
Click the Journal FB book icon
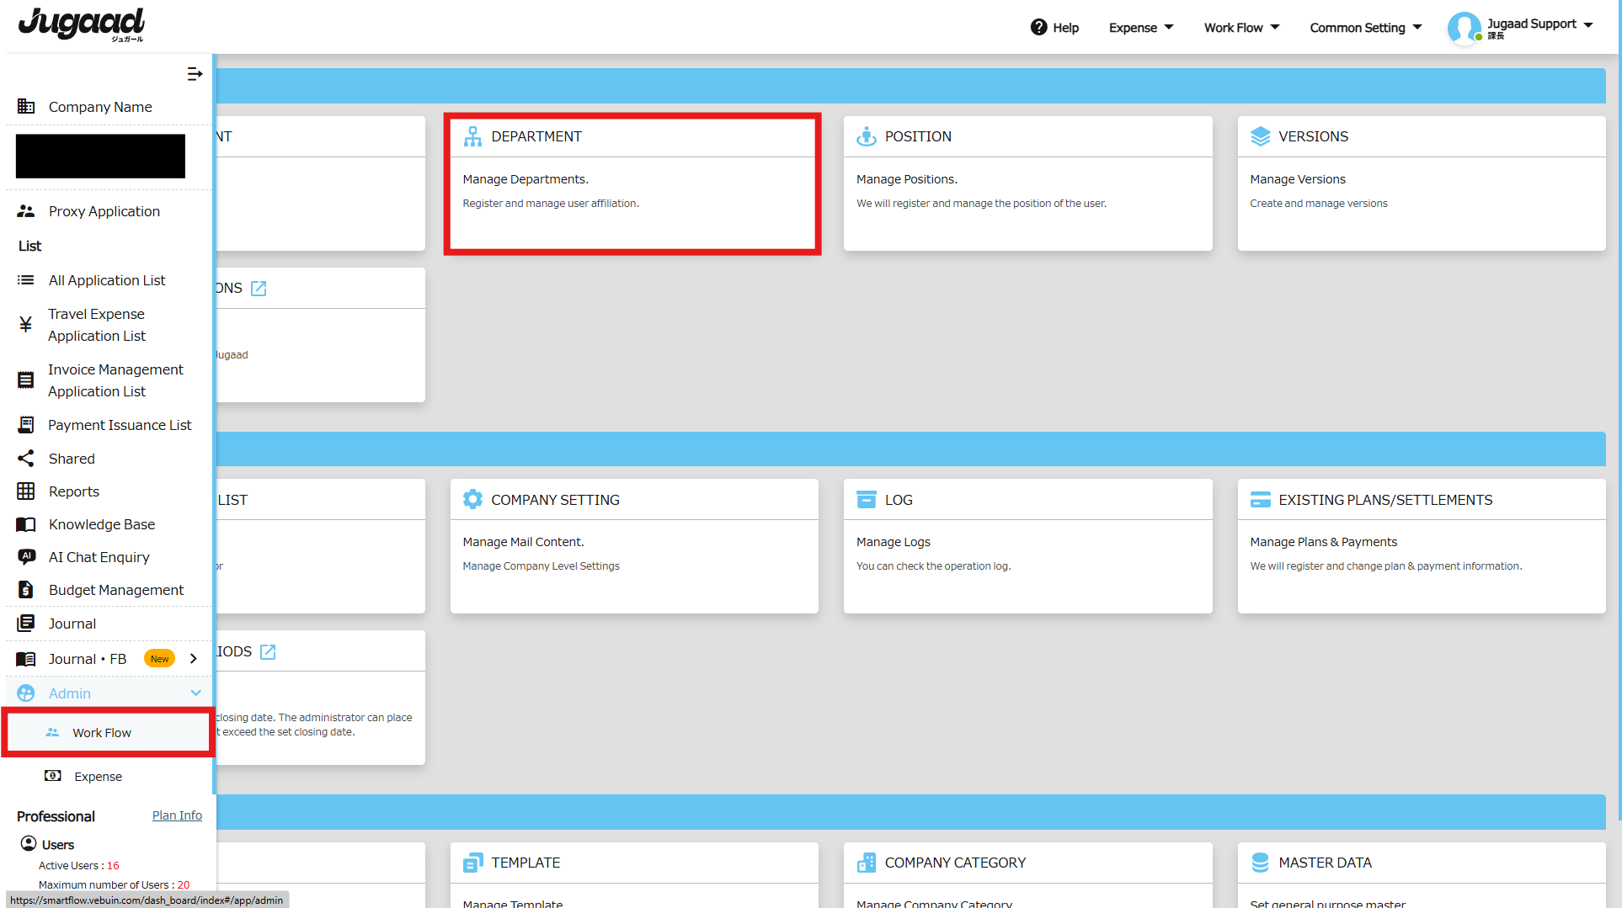point(26,659)
